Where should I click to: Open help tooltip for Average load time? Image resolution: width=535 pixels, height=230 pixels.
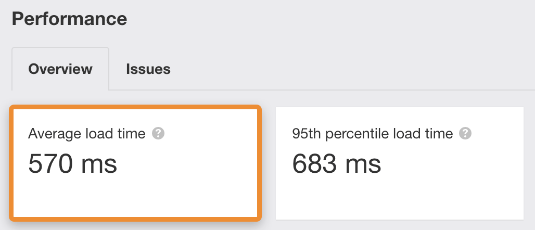[x=158, y=133]
